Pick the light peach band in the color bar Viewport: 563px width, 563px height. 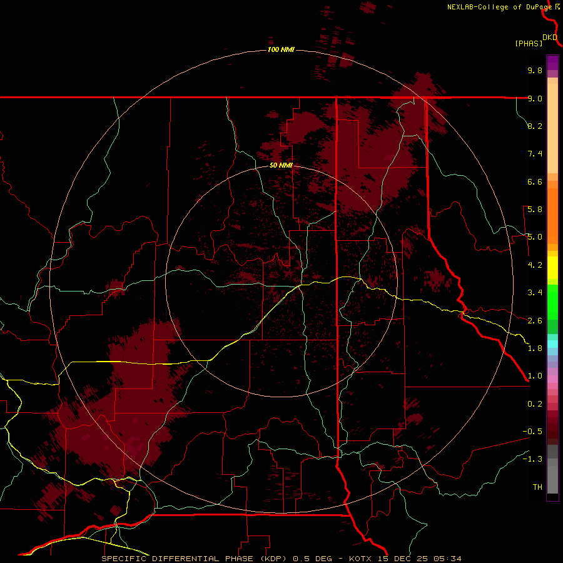(552, 128)
